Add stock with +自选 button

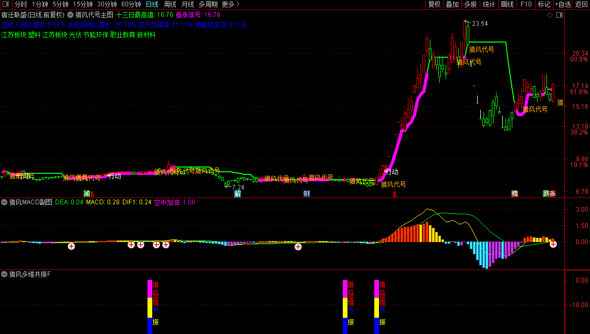tap(563, 4)
